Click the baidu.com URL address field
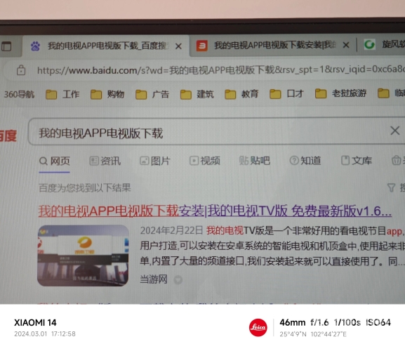Screen dimensions: 405x351 221,69
